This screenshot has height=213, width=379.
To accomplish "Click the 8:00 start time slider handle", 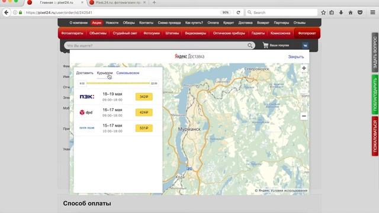I will (82, 83).
